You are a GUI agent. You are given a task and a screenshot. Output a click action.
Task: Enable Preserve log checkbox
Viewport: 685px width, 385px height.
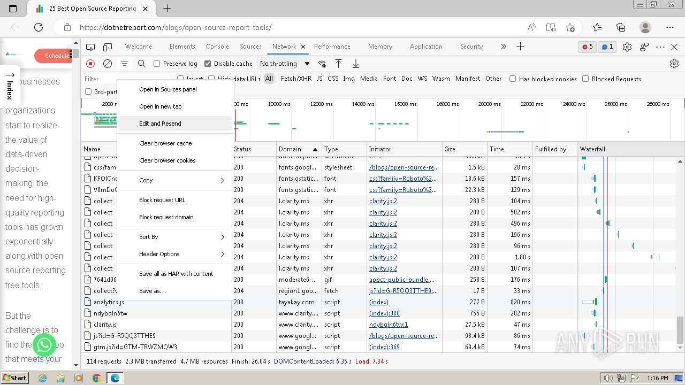157,64
